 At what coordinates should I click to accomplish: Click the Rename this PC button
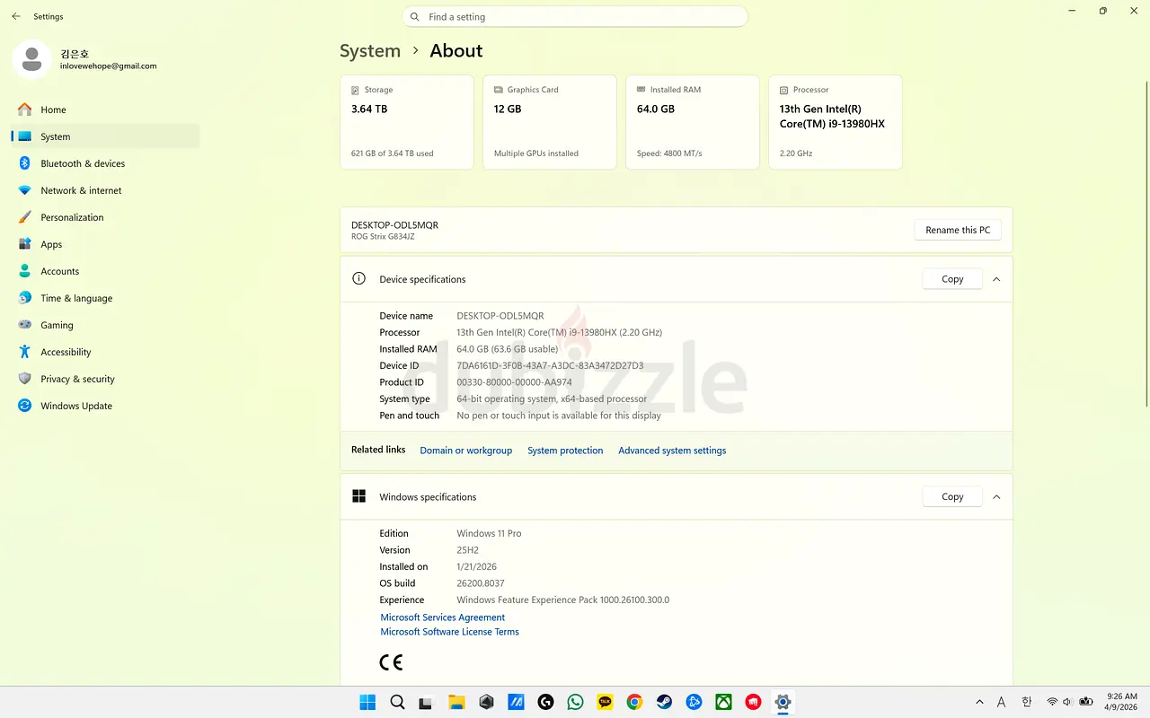coord(957,230)
